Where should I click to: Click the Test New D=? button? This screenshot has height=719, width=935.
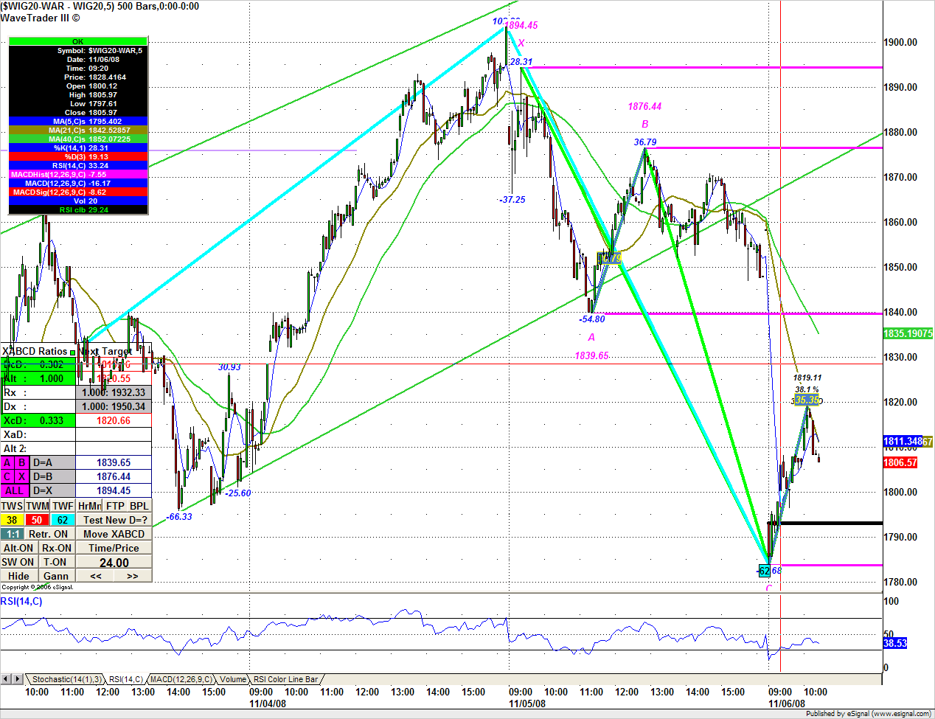point(114,520)
